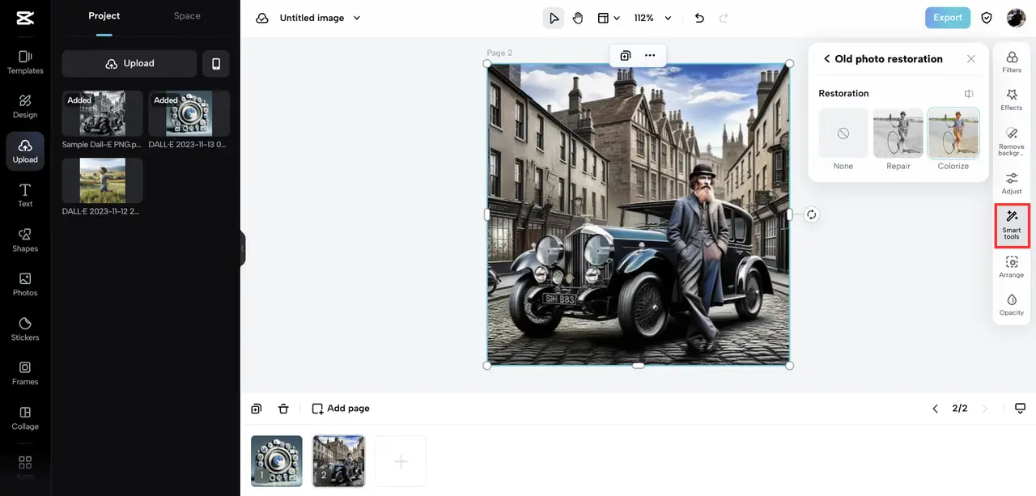Open the Effects panel

coord(1012,100)
